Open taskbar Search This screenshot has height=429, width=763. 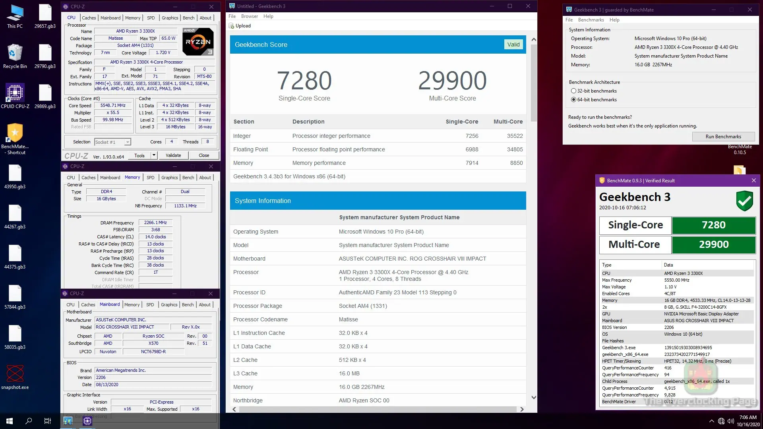click(29, 421)
